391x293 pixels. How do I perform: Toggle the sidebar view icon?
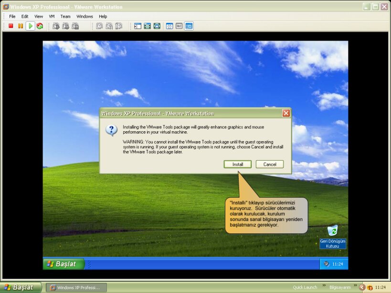click(137, 26)
